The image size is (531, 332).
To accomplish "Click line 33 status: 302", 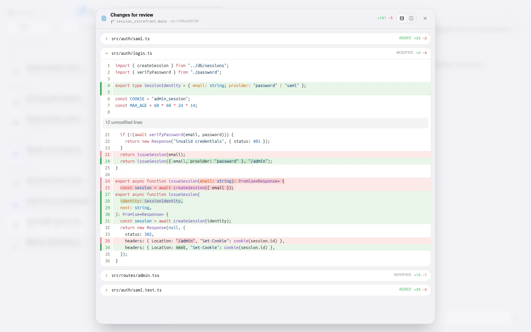I will [x=265, y=234].
